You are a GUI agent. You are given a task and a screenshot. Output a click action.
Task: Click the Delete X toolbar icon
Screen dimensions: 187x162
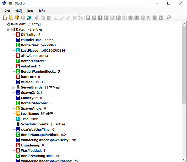[x=75, y=18]
